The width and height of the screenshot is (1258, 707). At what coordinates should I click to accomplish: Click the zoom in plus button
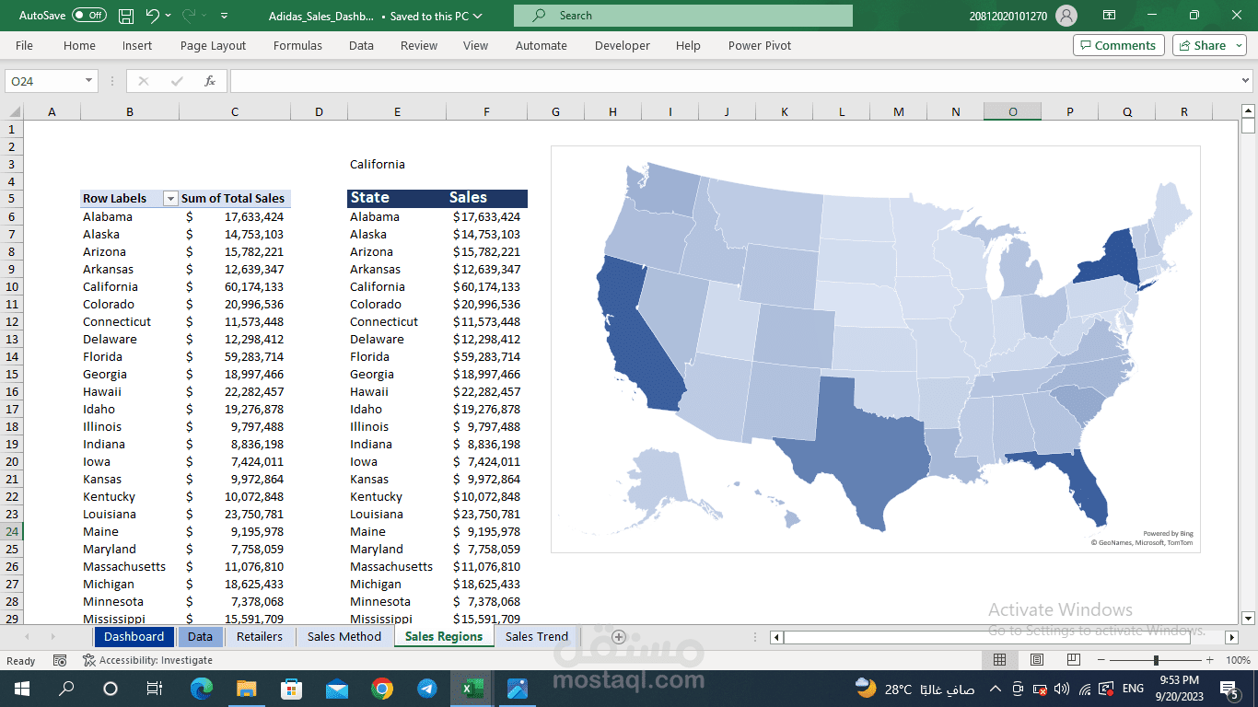click(1209, 660)
